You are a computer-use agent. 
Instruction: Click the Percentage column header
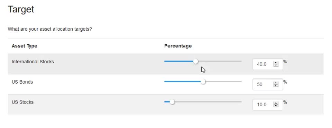[178, 46]
